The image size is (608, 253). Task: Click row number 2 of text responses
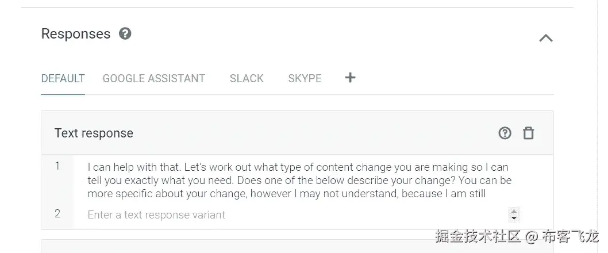(57, 214)
